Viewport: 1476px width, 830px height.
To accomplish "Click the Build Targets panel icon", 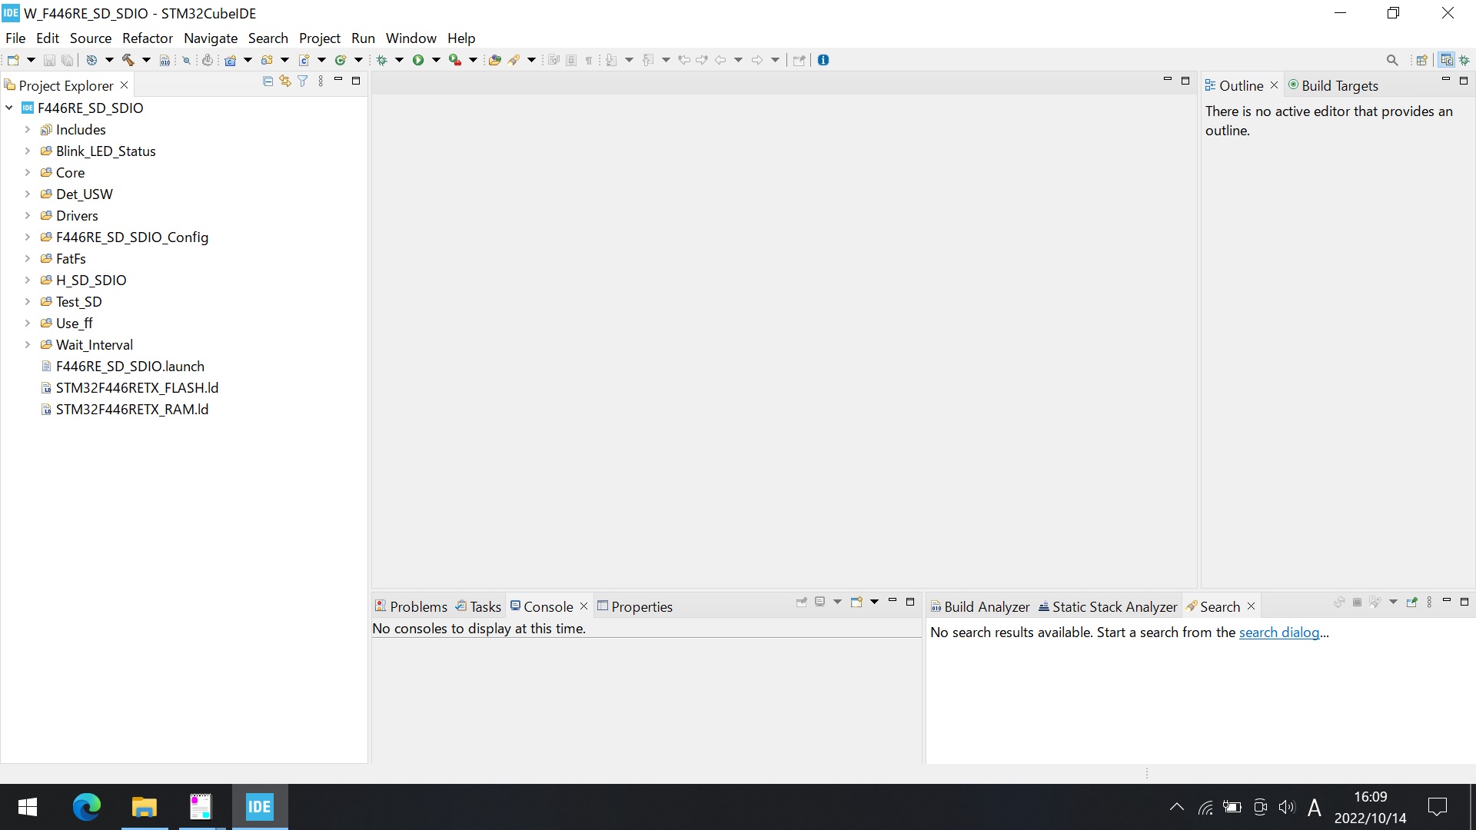I will pyautogui.click(x=1294, y=85).
